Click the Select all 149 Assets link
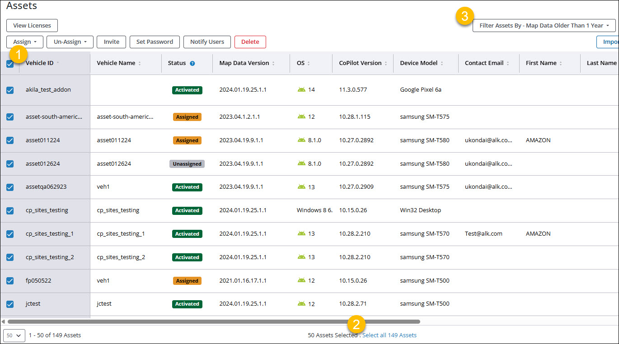This screenshot has height=344, width=619. 389,335
